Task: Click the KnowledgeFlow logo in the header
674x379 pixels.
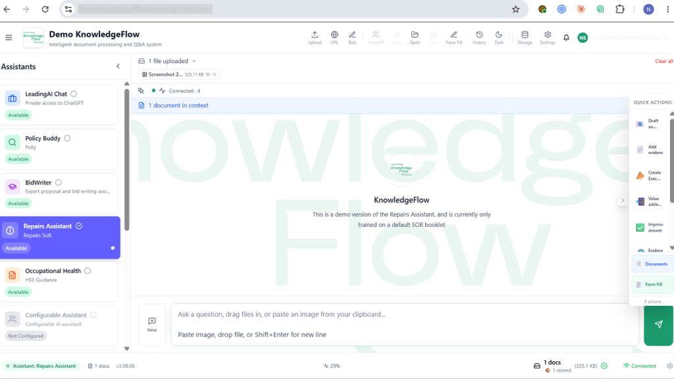Action: (x=34, y=38)
